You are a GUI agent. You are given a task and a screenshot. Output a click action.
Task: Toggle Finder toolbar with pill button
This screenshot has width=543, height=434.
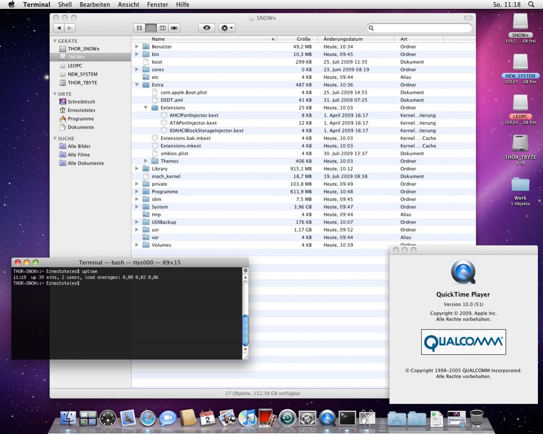pos(468,18)
